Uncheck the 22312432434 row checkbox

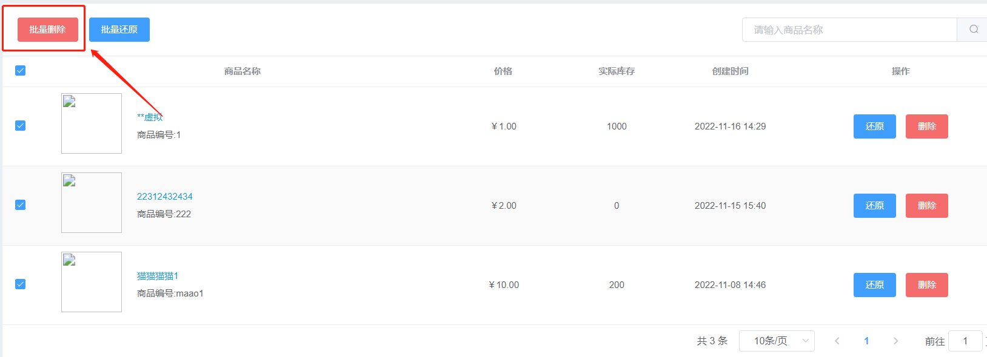[x=20, y=205]
